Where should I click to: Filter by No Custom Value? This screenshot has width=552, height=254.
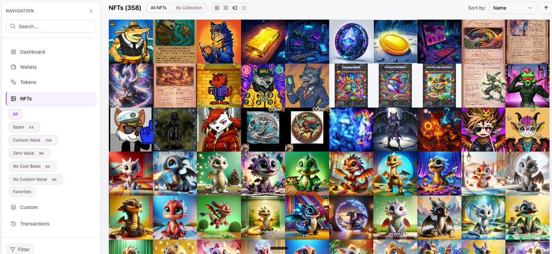click(x=35, y=179)
